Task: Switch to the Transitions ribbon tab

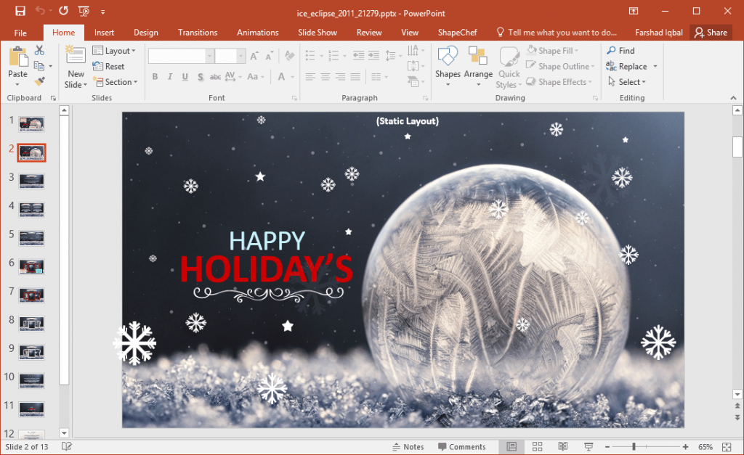Action: pos(198,32)
